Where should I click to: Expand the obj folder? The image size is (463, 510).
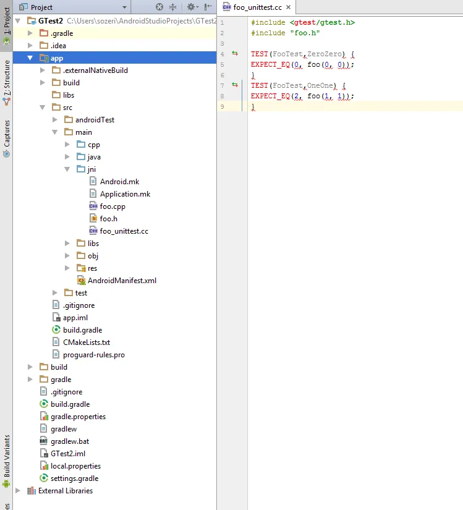click(67, 256)
